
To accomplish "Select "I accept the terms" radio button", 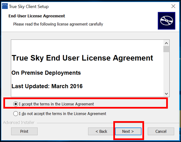I will point(16,104).
